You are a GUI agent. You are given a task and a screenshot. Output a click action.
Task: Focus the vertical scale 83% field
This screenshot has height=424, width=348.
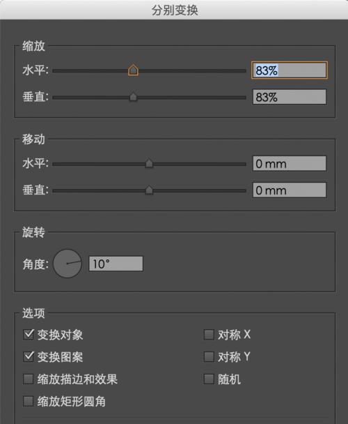(x=289, y=97)
